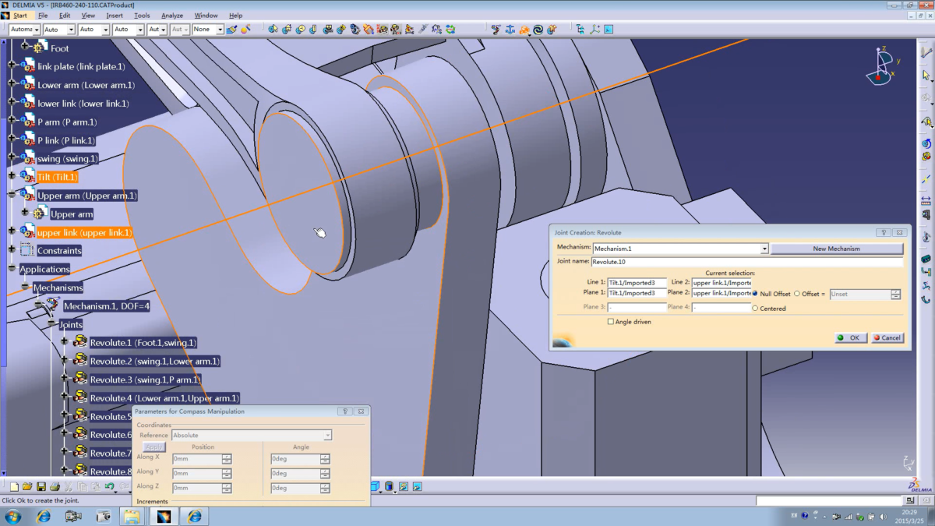935x526 pixels.
Task: Click the blue cube view mode icon
Action: pos(375,487)
